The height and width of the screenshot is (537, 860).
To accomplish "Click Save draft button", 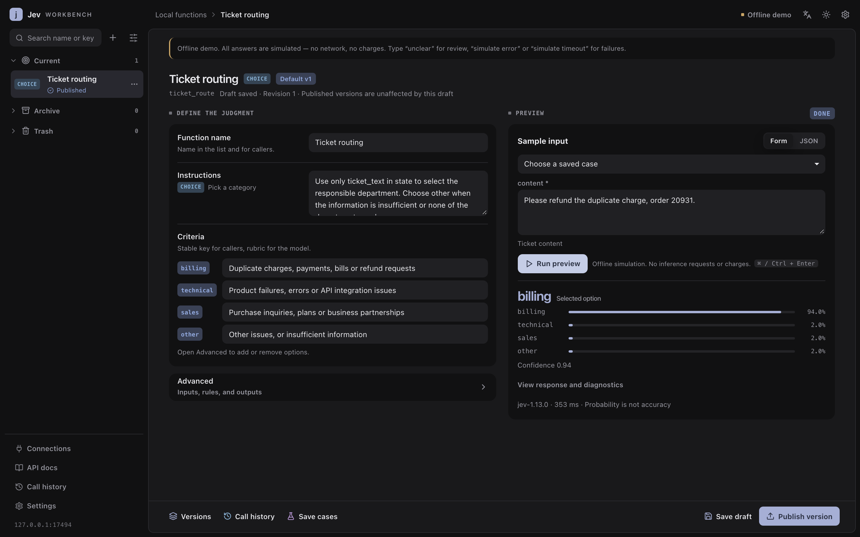I will [728, 516].
